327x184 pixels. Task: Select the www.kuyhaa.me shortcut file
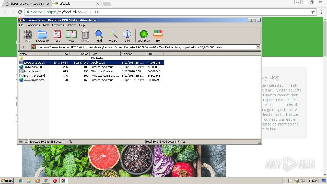(91, 80)
